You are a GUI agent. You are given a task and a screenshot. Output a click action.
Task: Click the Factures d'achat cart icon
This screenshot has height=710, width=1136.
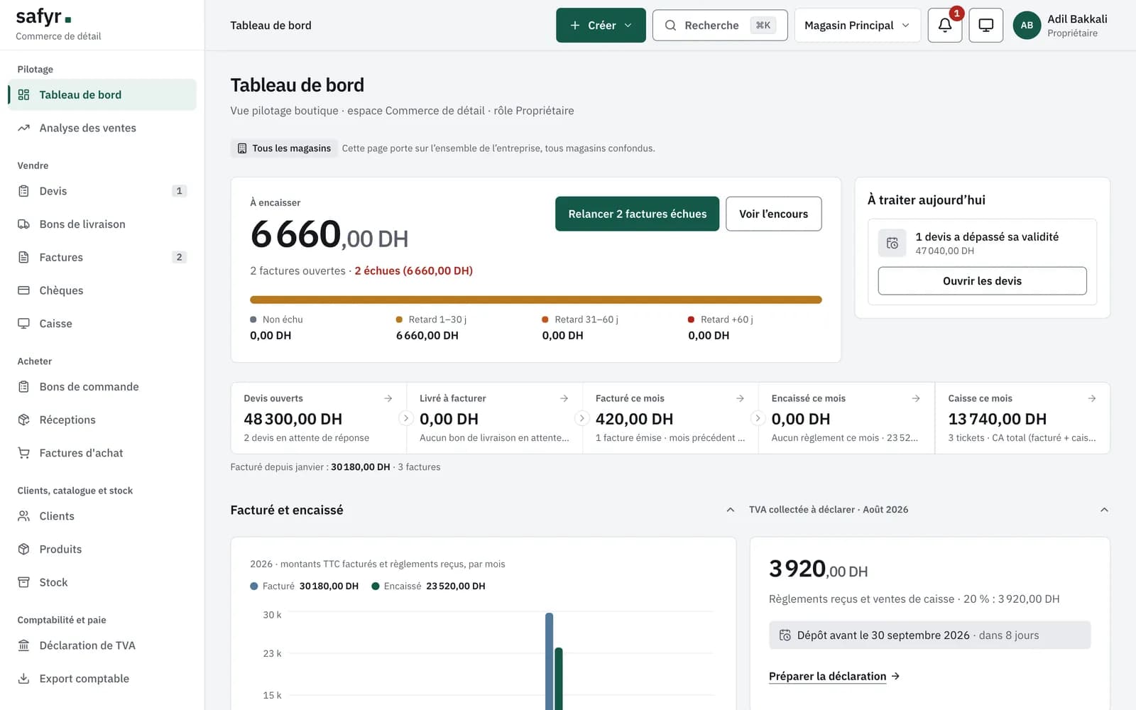[x=23, y=453]
